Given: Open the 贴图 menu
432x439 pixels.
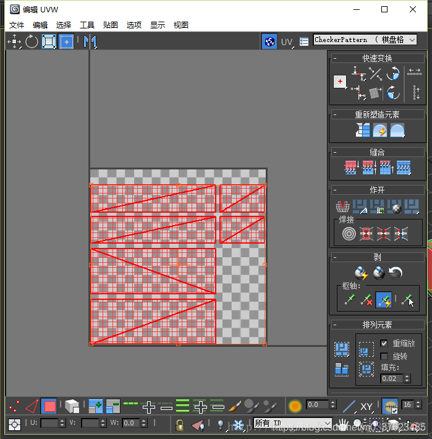Looking at the screenshot, I should pyautogui.click(x=111, y=25).
